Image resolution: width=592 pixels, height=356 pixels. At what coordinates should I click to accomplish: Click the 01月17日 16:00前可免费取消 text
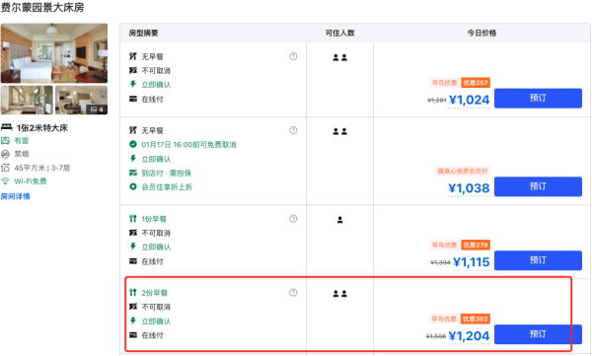188,145
